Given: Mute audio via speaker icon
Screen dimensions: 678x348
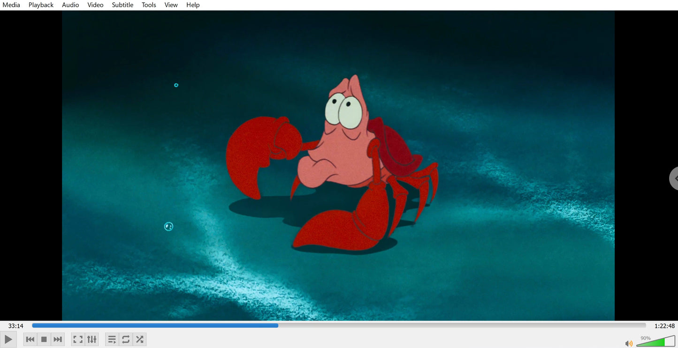Looking at the screenshot, I should point(629,343).
